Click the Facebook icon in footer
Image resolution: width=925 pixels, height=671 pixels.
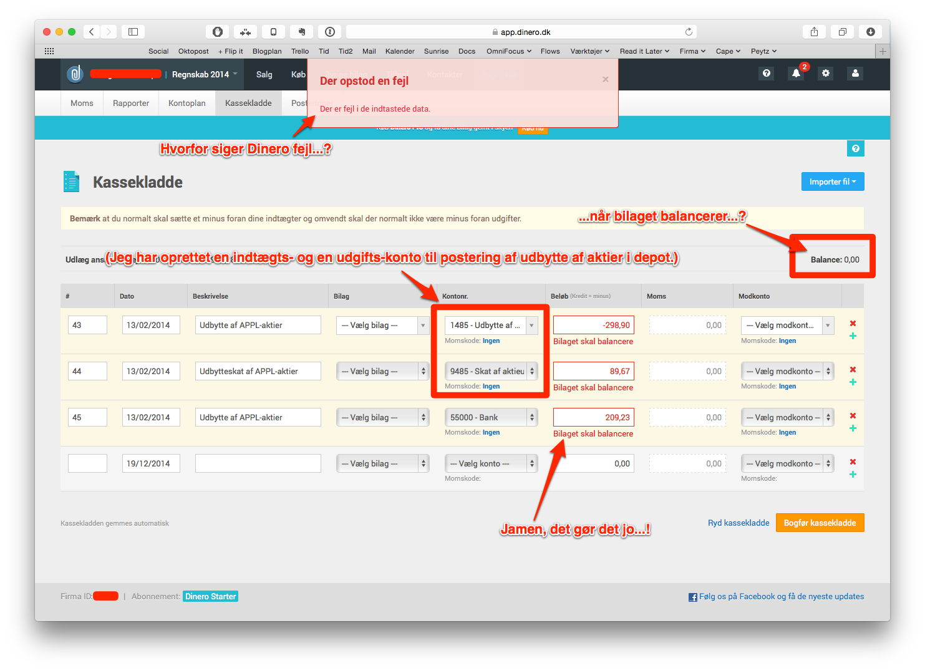pyautogui.click(x=692, y=597)
